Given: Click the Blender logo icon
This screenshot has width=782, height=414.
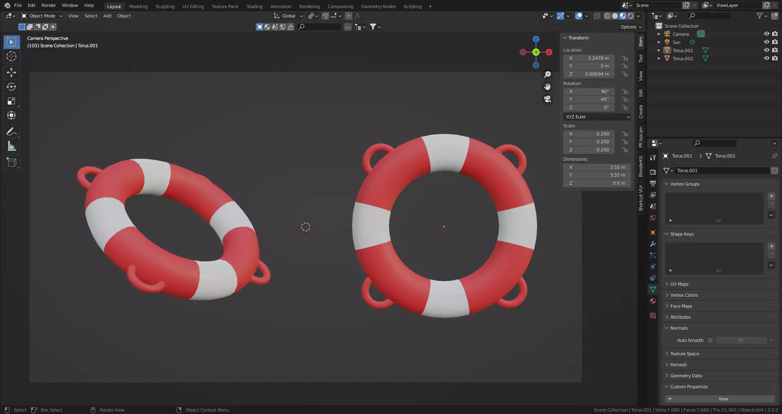Looking at the screenshot, I should [7, 5].
